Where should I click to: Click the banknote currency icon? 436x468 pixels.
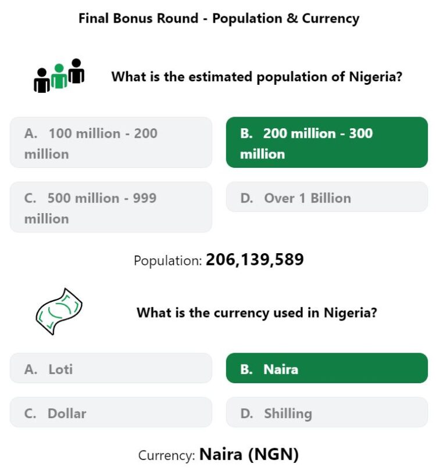tap(59, 311)
